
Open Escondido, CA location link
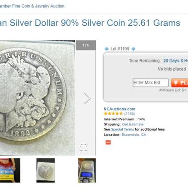(134, 135)
